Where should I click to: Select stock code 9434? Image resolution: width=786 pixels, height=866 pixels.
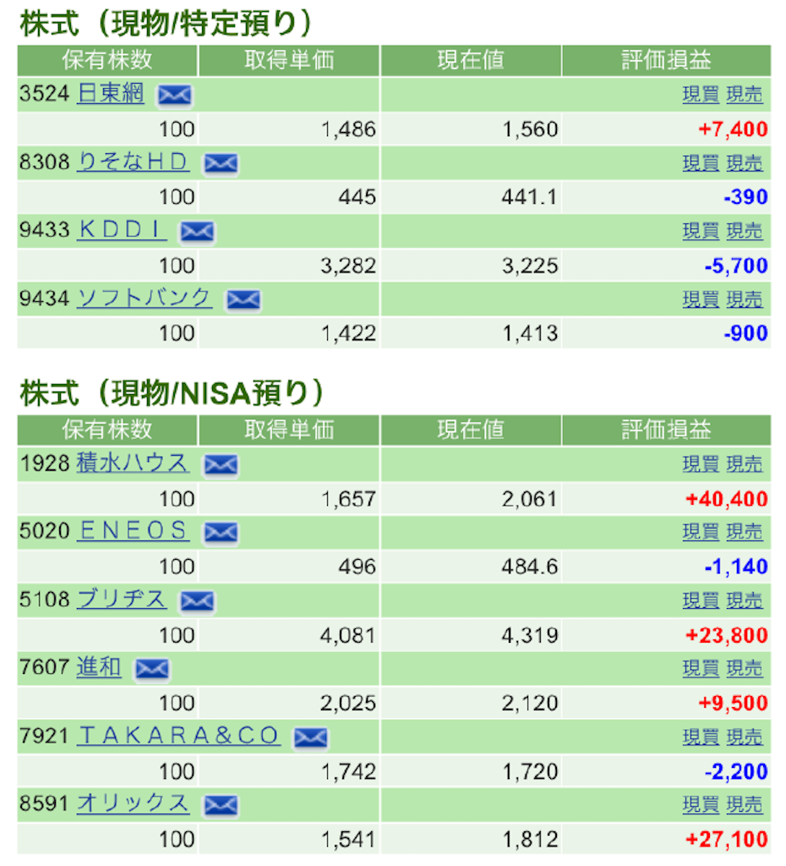click(x=44, y=299)
